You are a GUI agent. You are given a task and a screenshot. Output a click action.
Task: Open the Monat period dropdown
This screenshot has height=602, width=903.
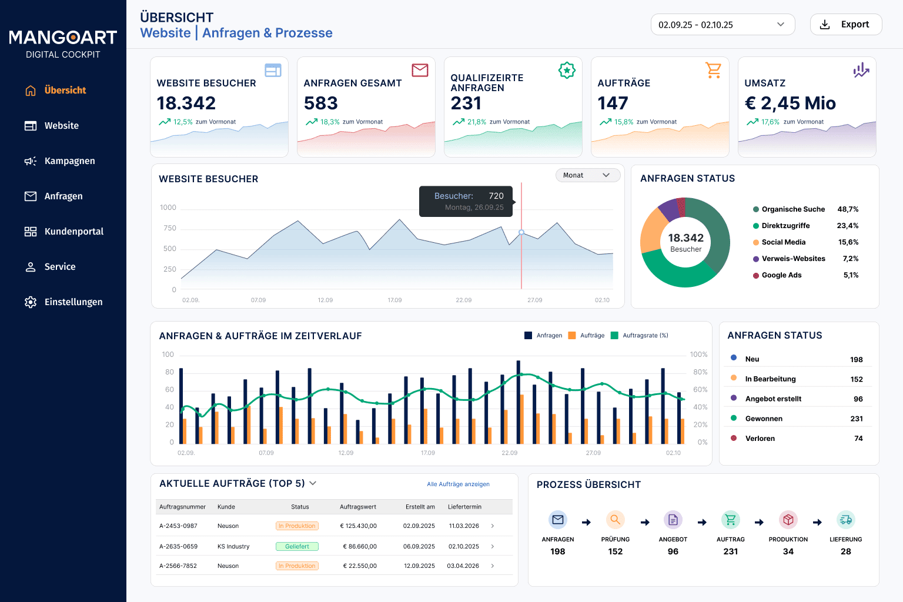(x=588, y=175)
